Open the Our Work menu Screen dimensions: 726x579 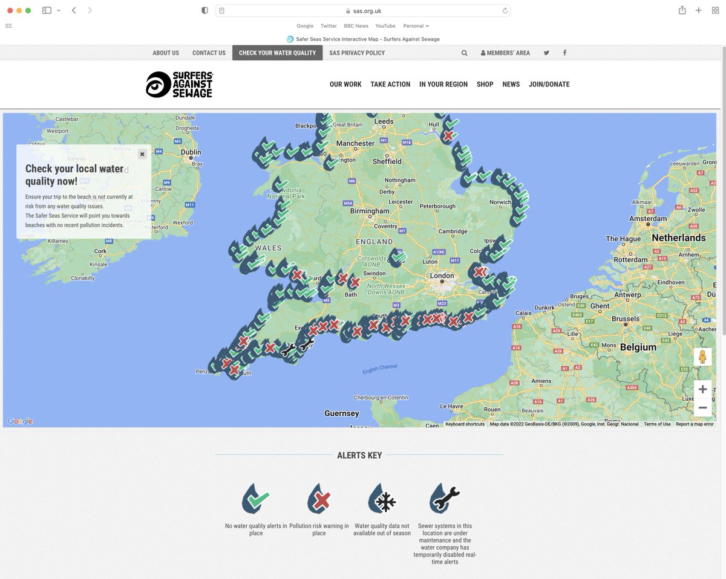point(345,84)
